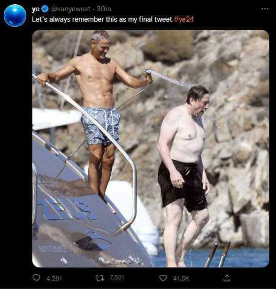
Task: Retweet using the retweet arrows icon
Action: [x=100, y=278]
